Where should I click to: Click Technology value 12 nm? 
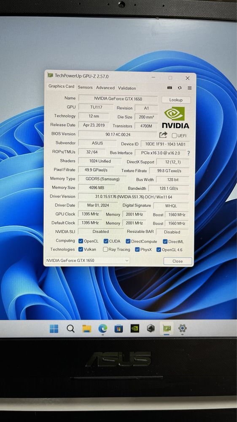(94, 116)
